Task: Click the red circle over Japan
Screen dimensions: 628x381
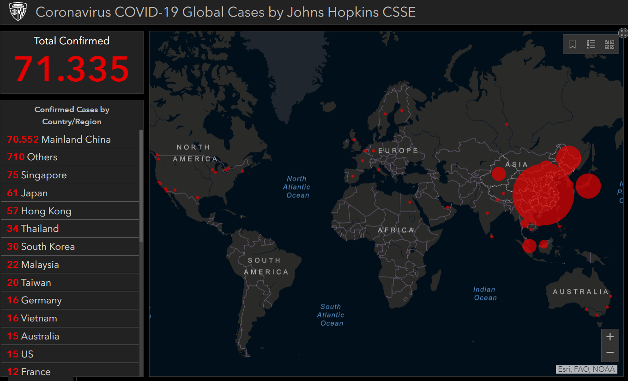Action: pos(588,186)
